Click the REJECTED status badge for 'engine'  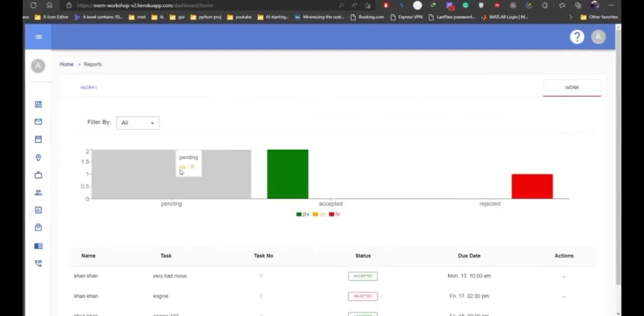pos(363,296)
